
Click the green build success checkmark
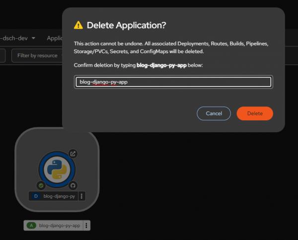[41, 185]
